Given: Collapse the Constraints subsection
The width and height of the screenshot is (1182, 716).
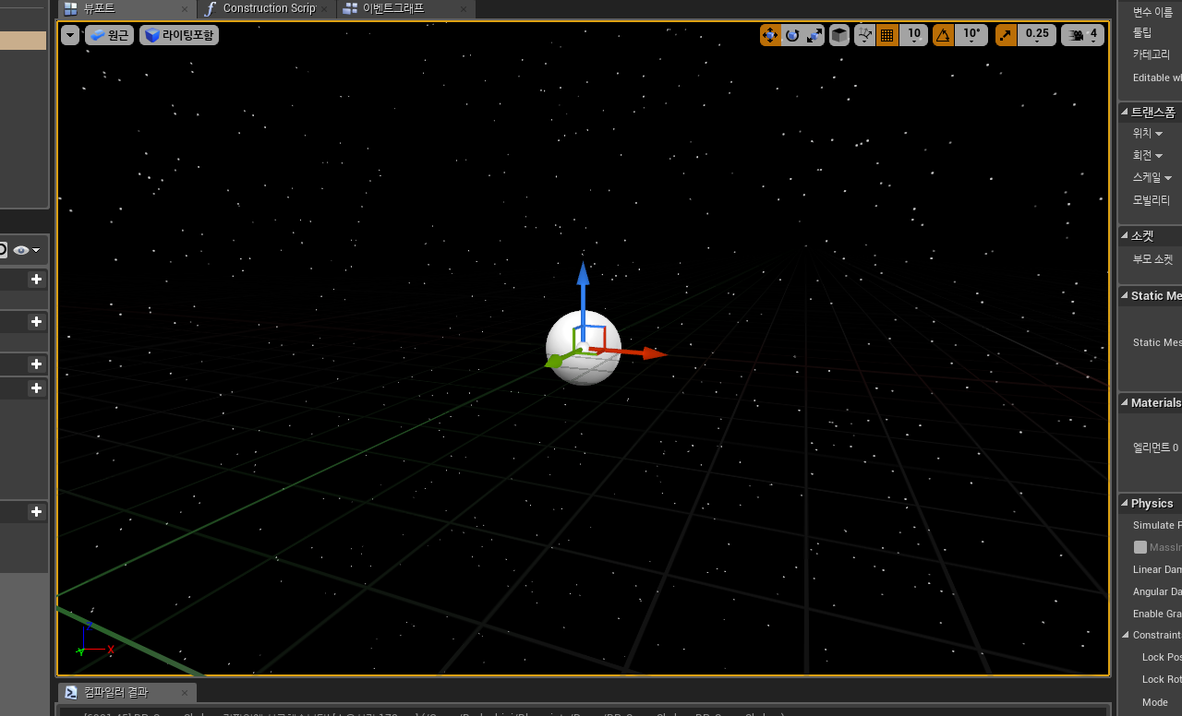Looking at the screenshot, I should [1126, 635].
